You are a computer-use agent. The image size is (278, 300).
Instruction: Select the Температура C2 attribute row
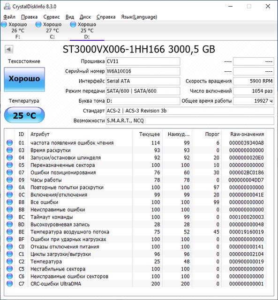coord(135,262)
